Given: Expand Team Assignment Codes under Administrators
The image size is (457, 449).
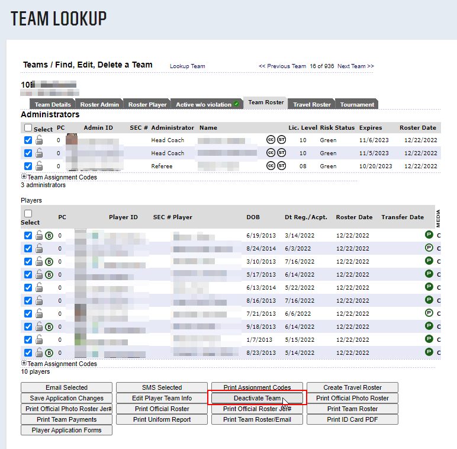Looking at the screenshot, I should [x=24, y=177].
